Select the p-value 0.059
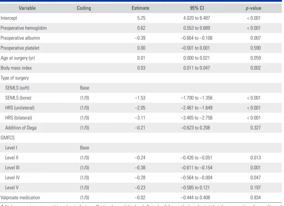284x206 pixels. [x=255, y=58]
